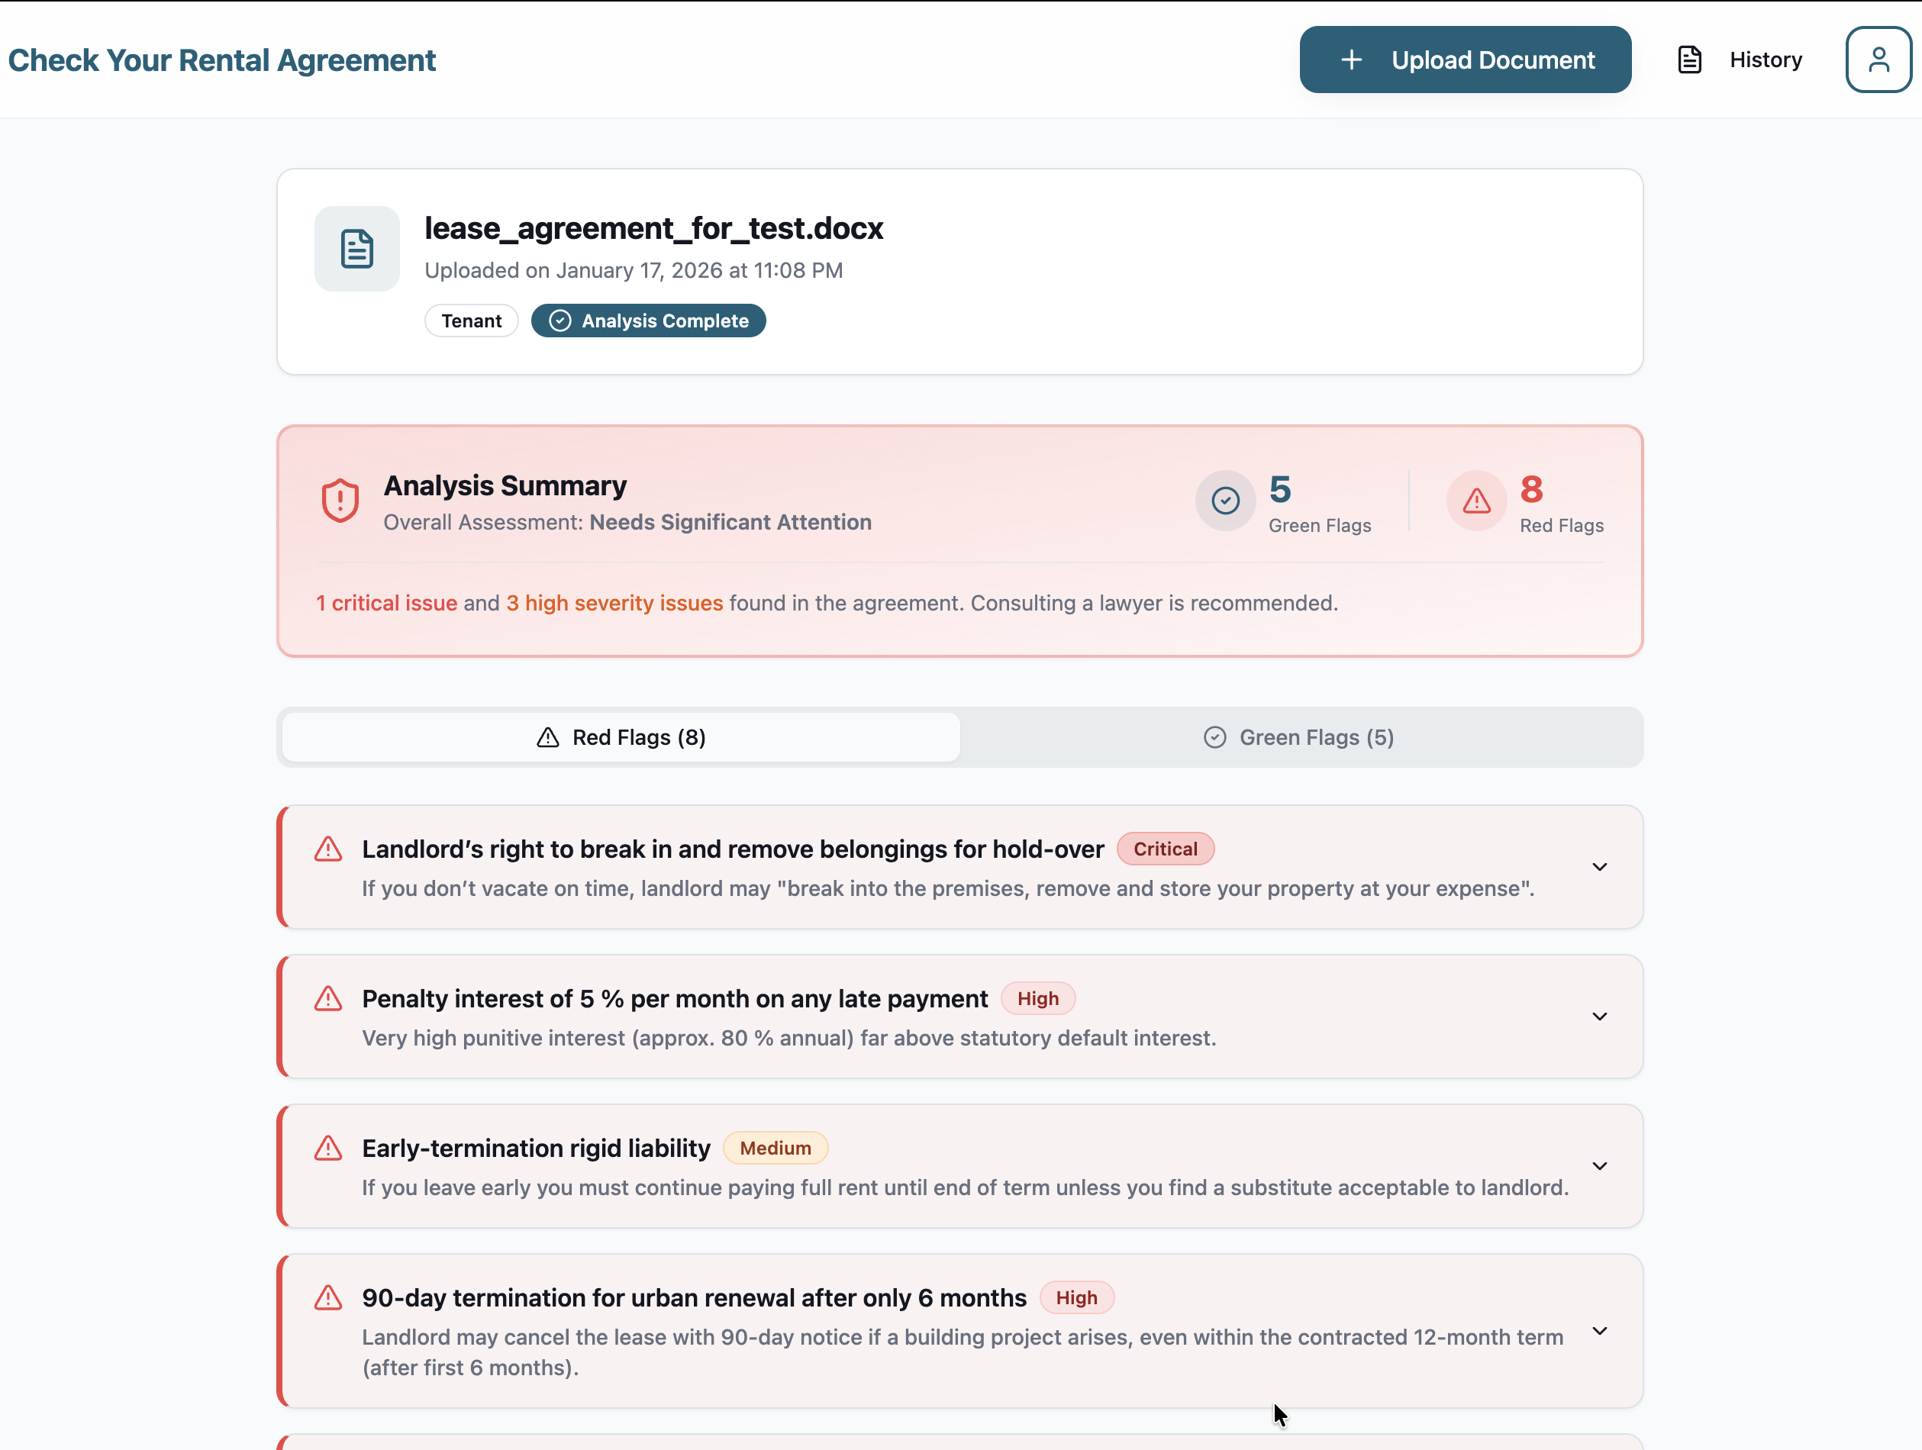Select the Critical severity badge
The image size is (1922, 1450).
tap(1166, 849)
